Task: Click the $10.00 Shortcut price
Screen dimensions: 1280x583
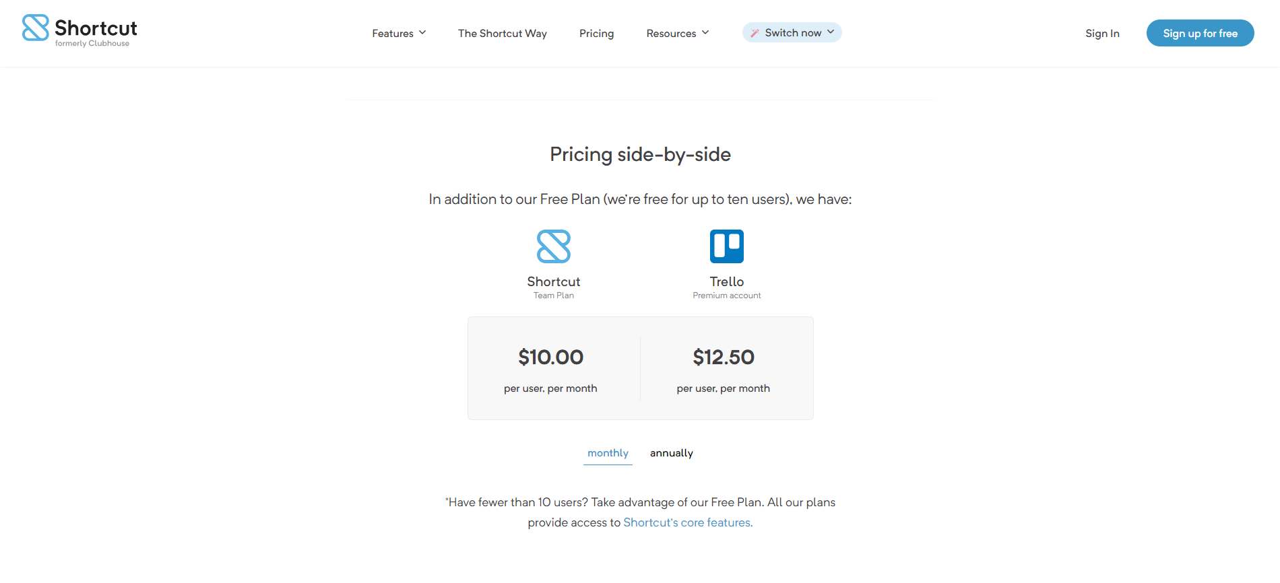Action: (550, 357)
